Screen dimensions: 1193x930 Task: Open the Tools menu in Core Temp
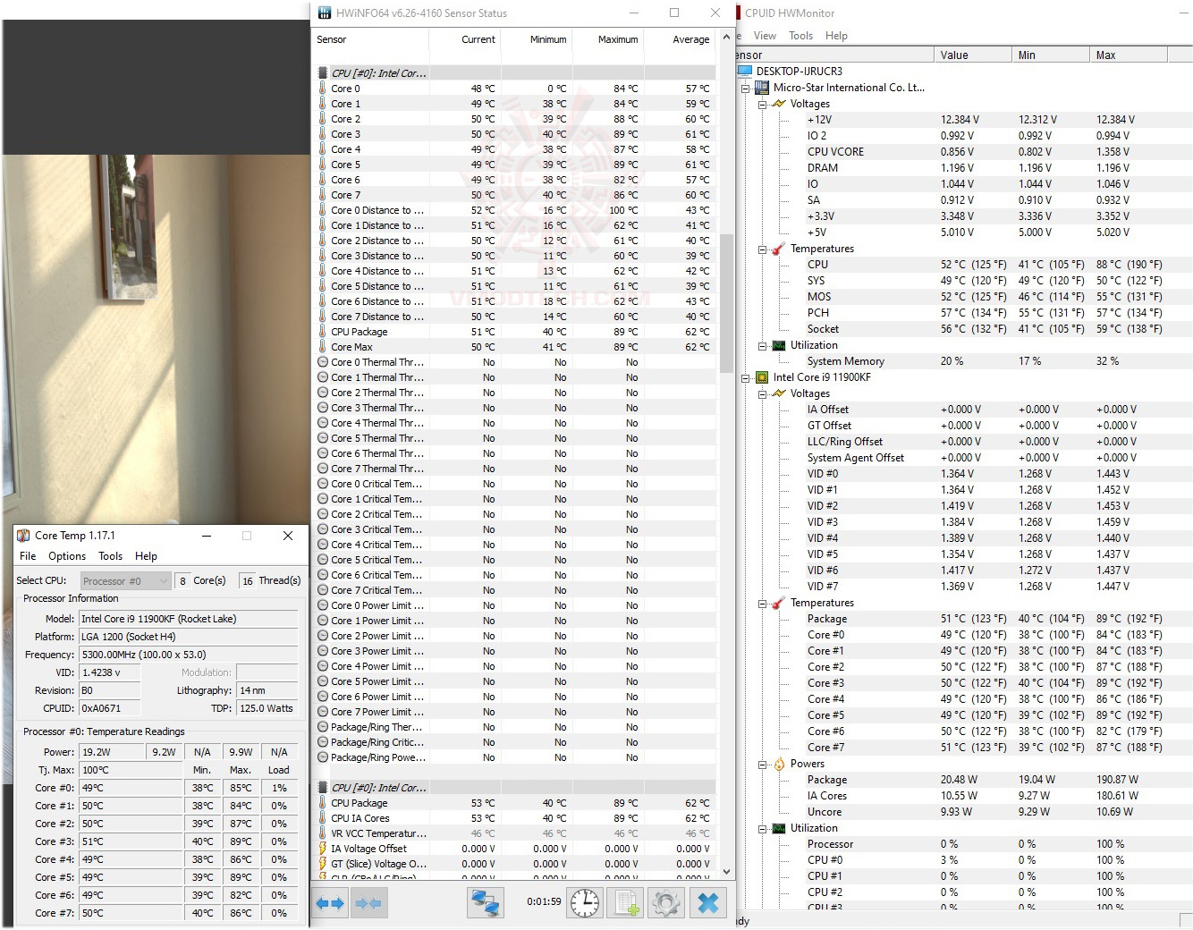click(110, 556)
